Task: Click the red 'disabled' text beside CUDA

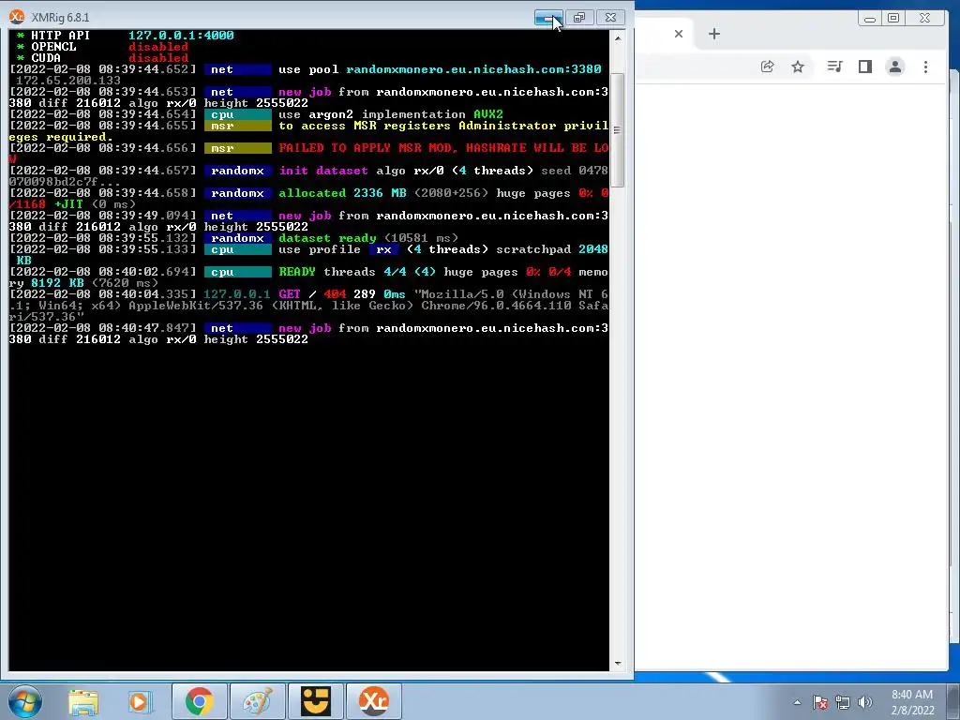Action: (x=157, y=58)
